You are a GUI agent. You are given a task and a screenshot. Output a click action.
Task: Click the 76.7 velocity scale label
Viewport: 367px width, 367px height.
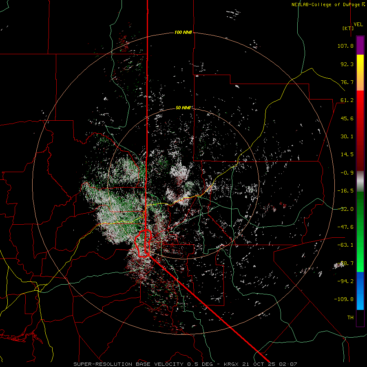pos(347,82)
